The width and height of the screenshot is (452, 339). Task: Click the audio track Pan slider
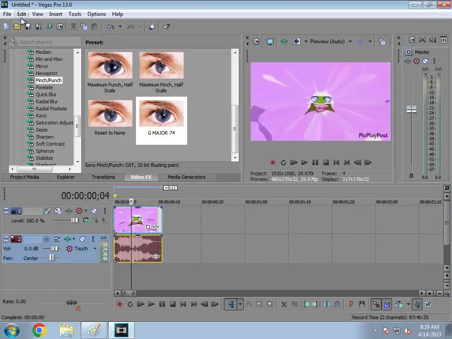(x=52, y=258)
